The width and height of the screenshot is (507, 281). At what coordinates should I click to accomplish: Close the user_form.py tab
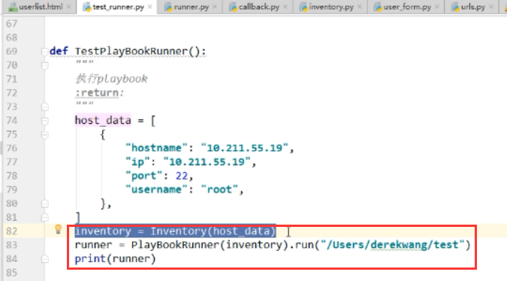[x=437, y=7]
